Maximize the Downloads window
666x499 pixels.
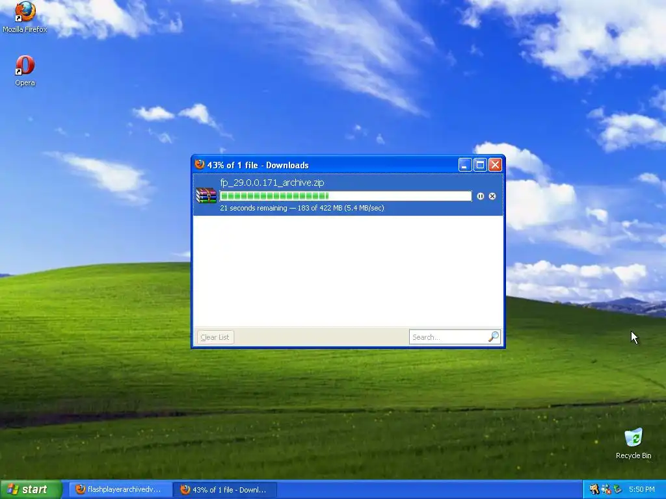[x=480, y=164]
